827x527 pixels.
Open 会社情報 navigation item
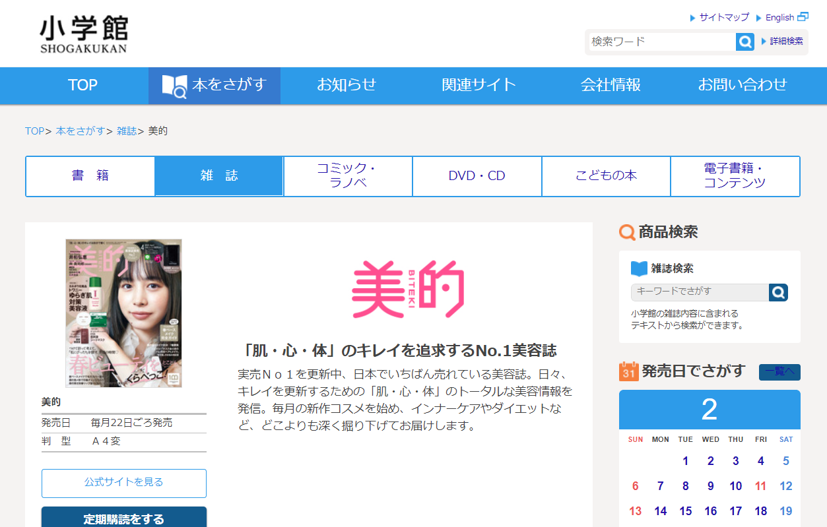pos(611,85)
